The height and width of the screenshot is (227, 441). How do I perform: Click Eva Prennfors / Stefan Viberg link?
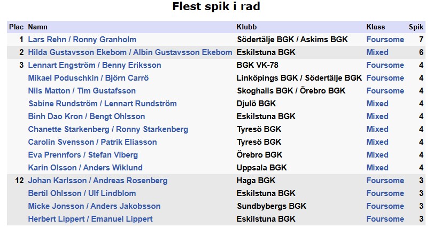click(83, 155)
